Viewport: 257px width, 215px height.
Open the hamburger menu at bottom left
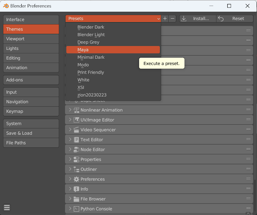[7, 208]
